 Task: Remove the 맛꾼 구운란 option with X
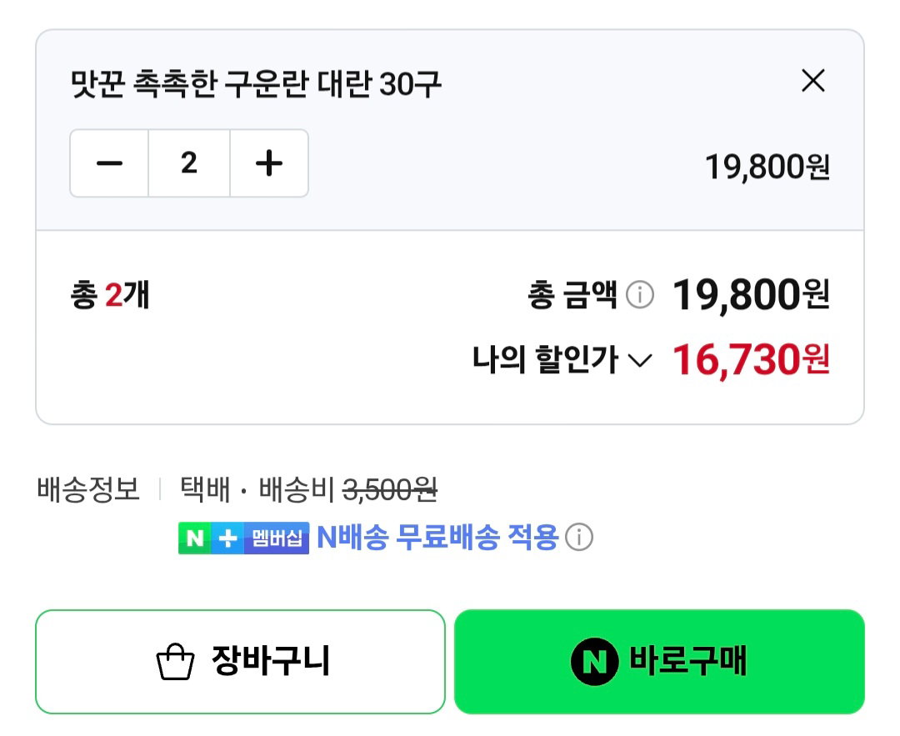click(x=812, y=80)
